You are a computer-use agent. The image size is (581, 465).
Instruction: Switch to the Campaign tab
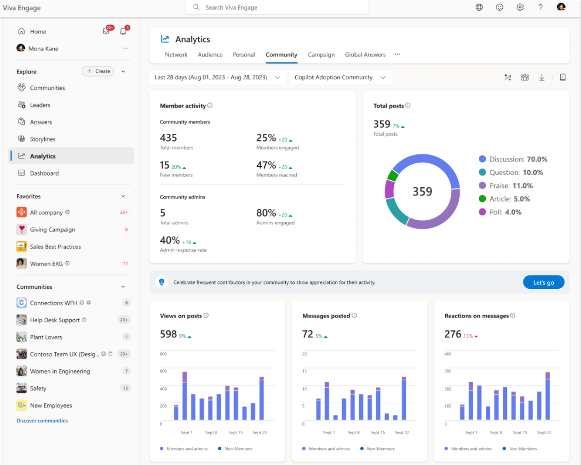pos(321,55)
